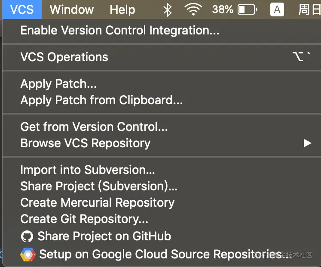Click the GitHub octocat icon
The width and height of the screenshot is (321, 267).
coord(27,236)
